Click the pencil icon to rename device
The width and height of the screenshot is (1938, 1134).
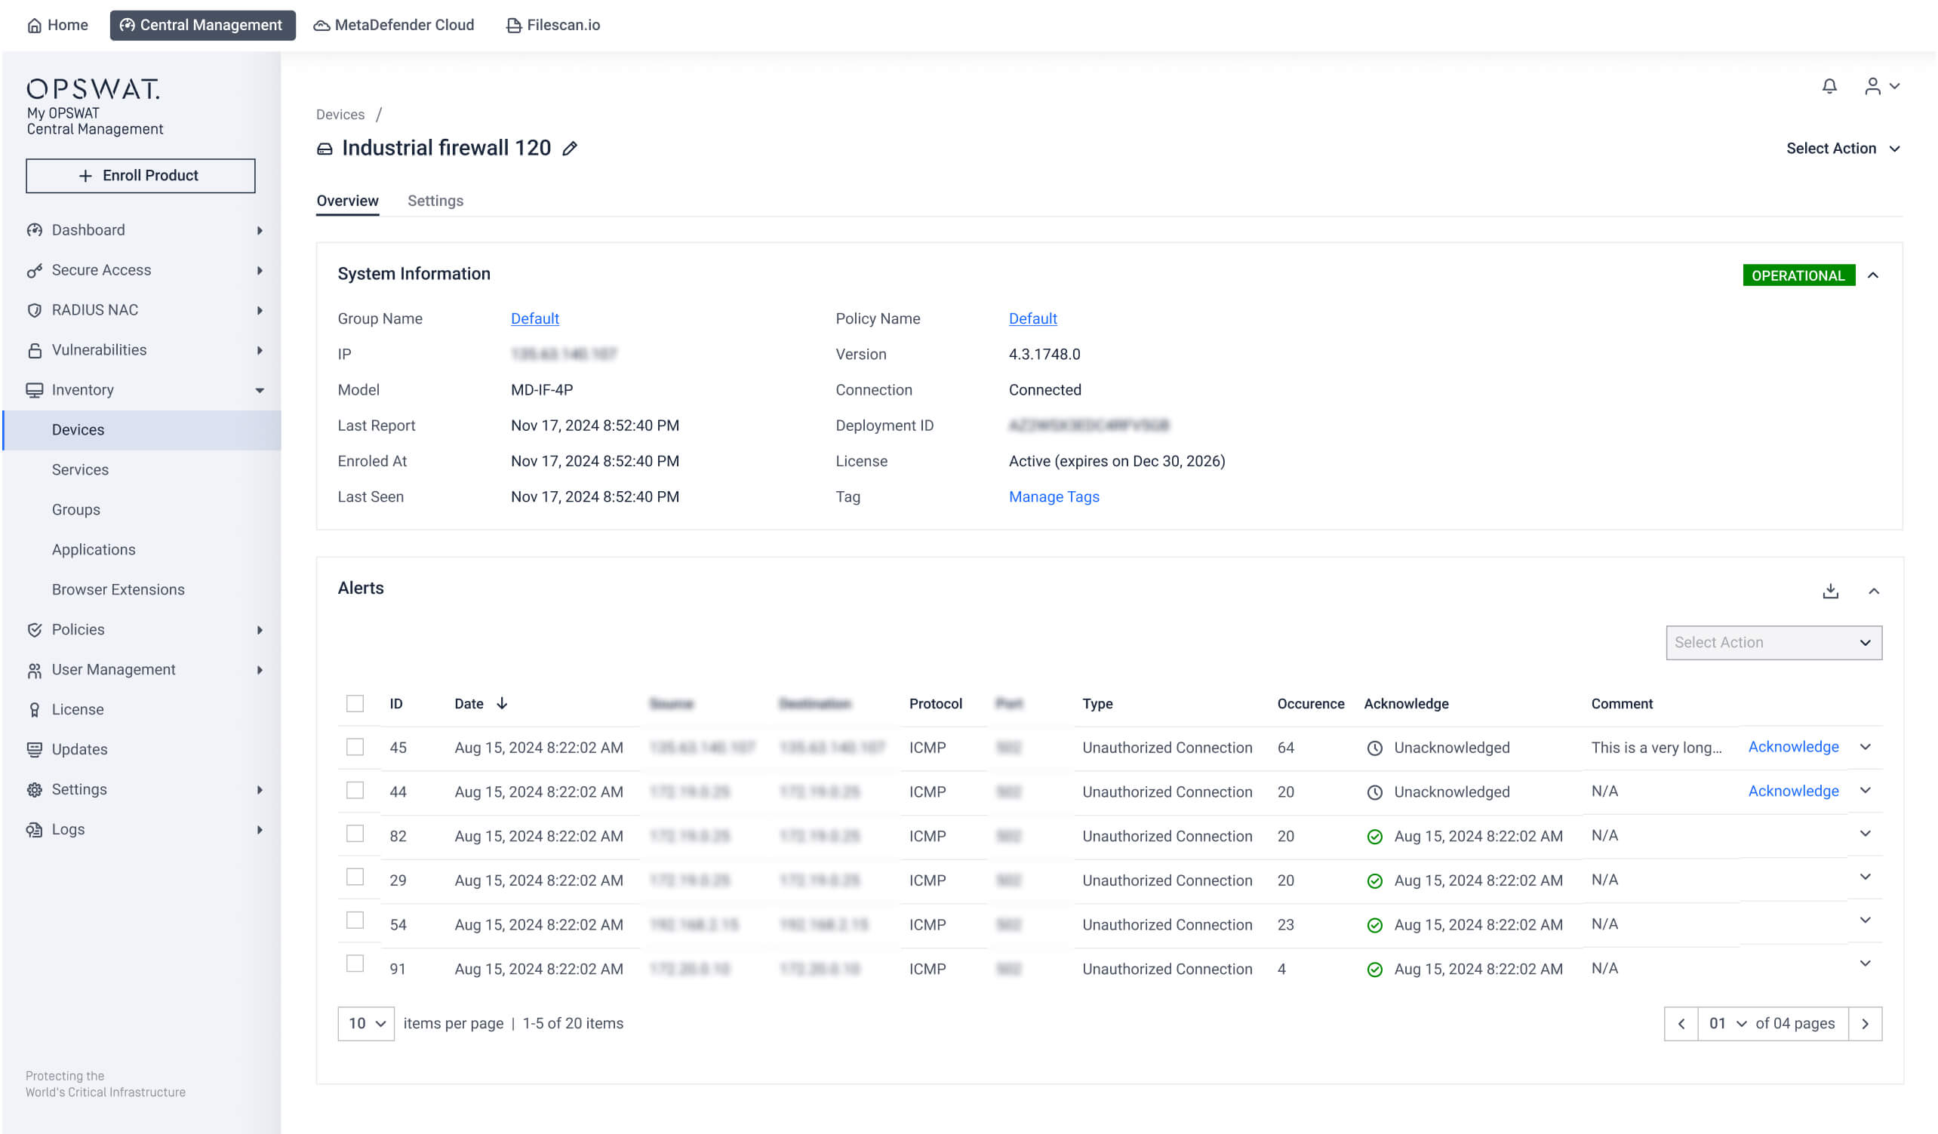pos(569,149)
